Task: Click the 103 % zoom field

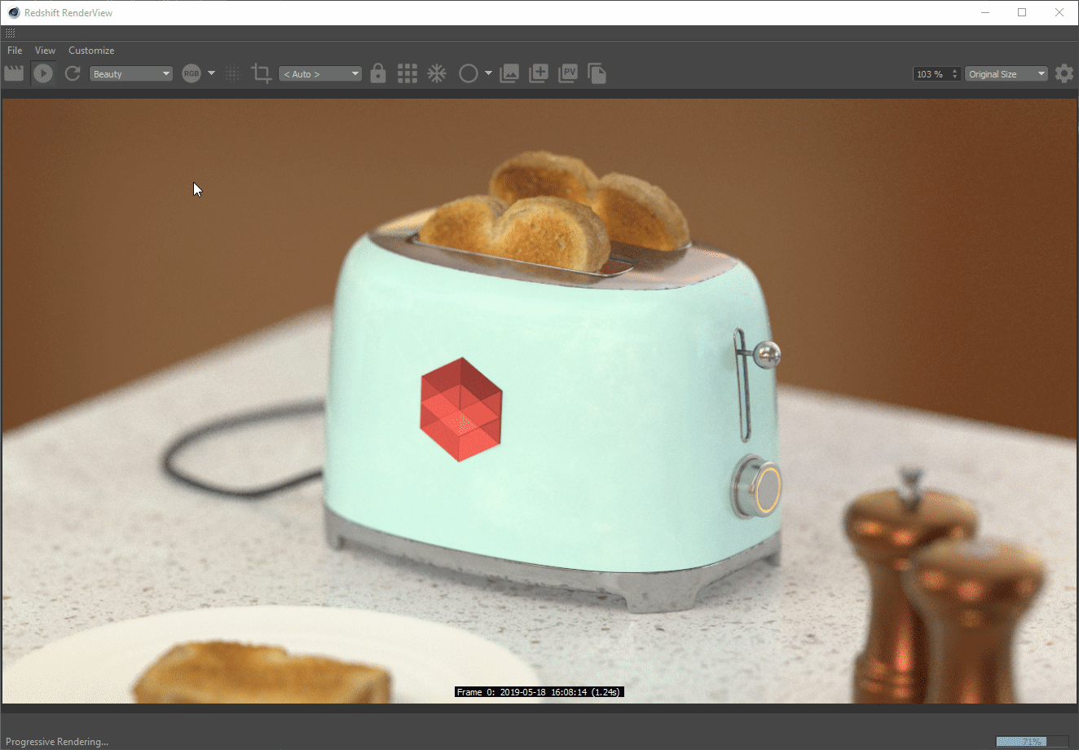Action: 931,73
